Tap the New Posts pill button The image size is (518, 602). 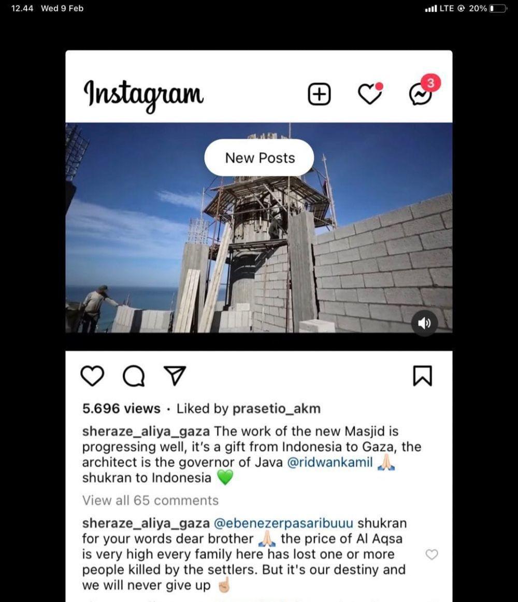tap(259, 158)
